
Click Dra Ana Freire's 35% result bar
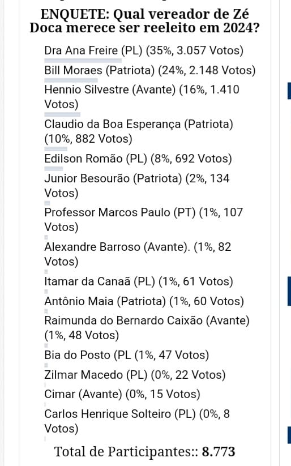coord(83,61)
